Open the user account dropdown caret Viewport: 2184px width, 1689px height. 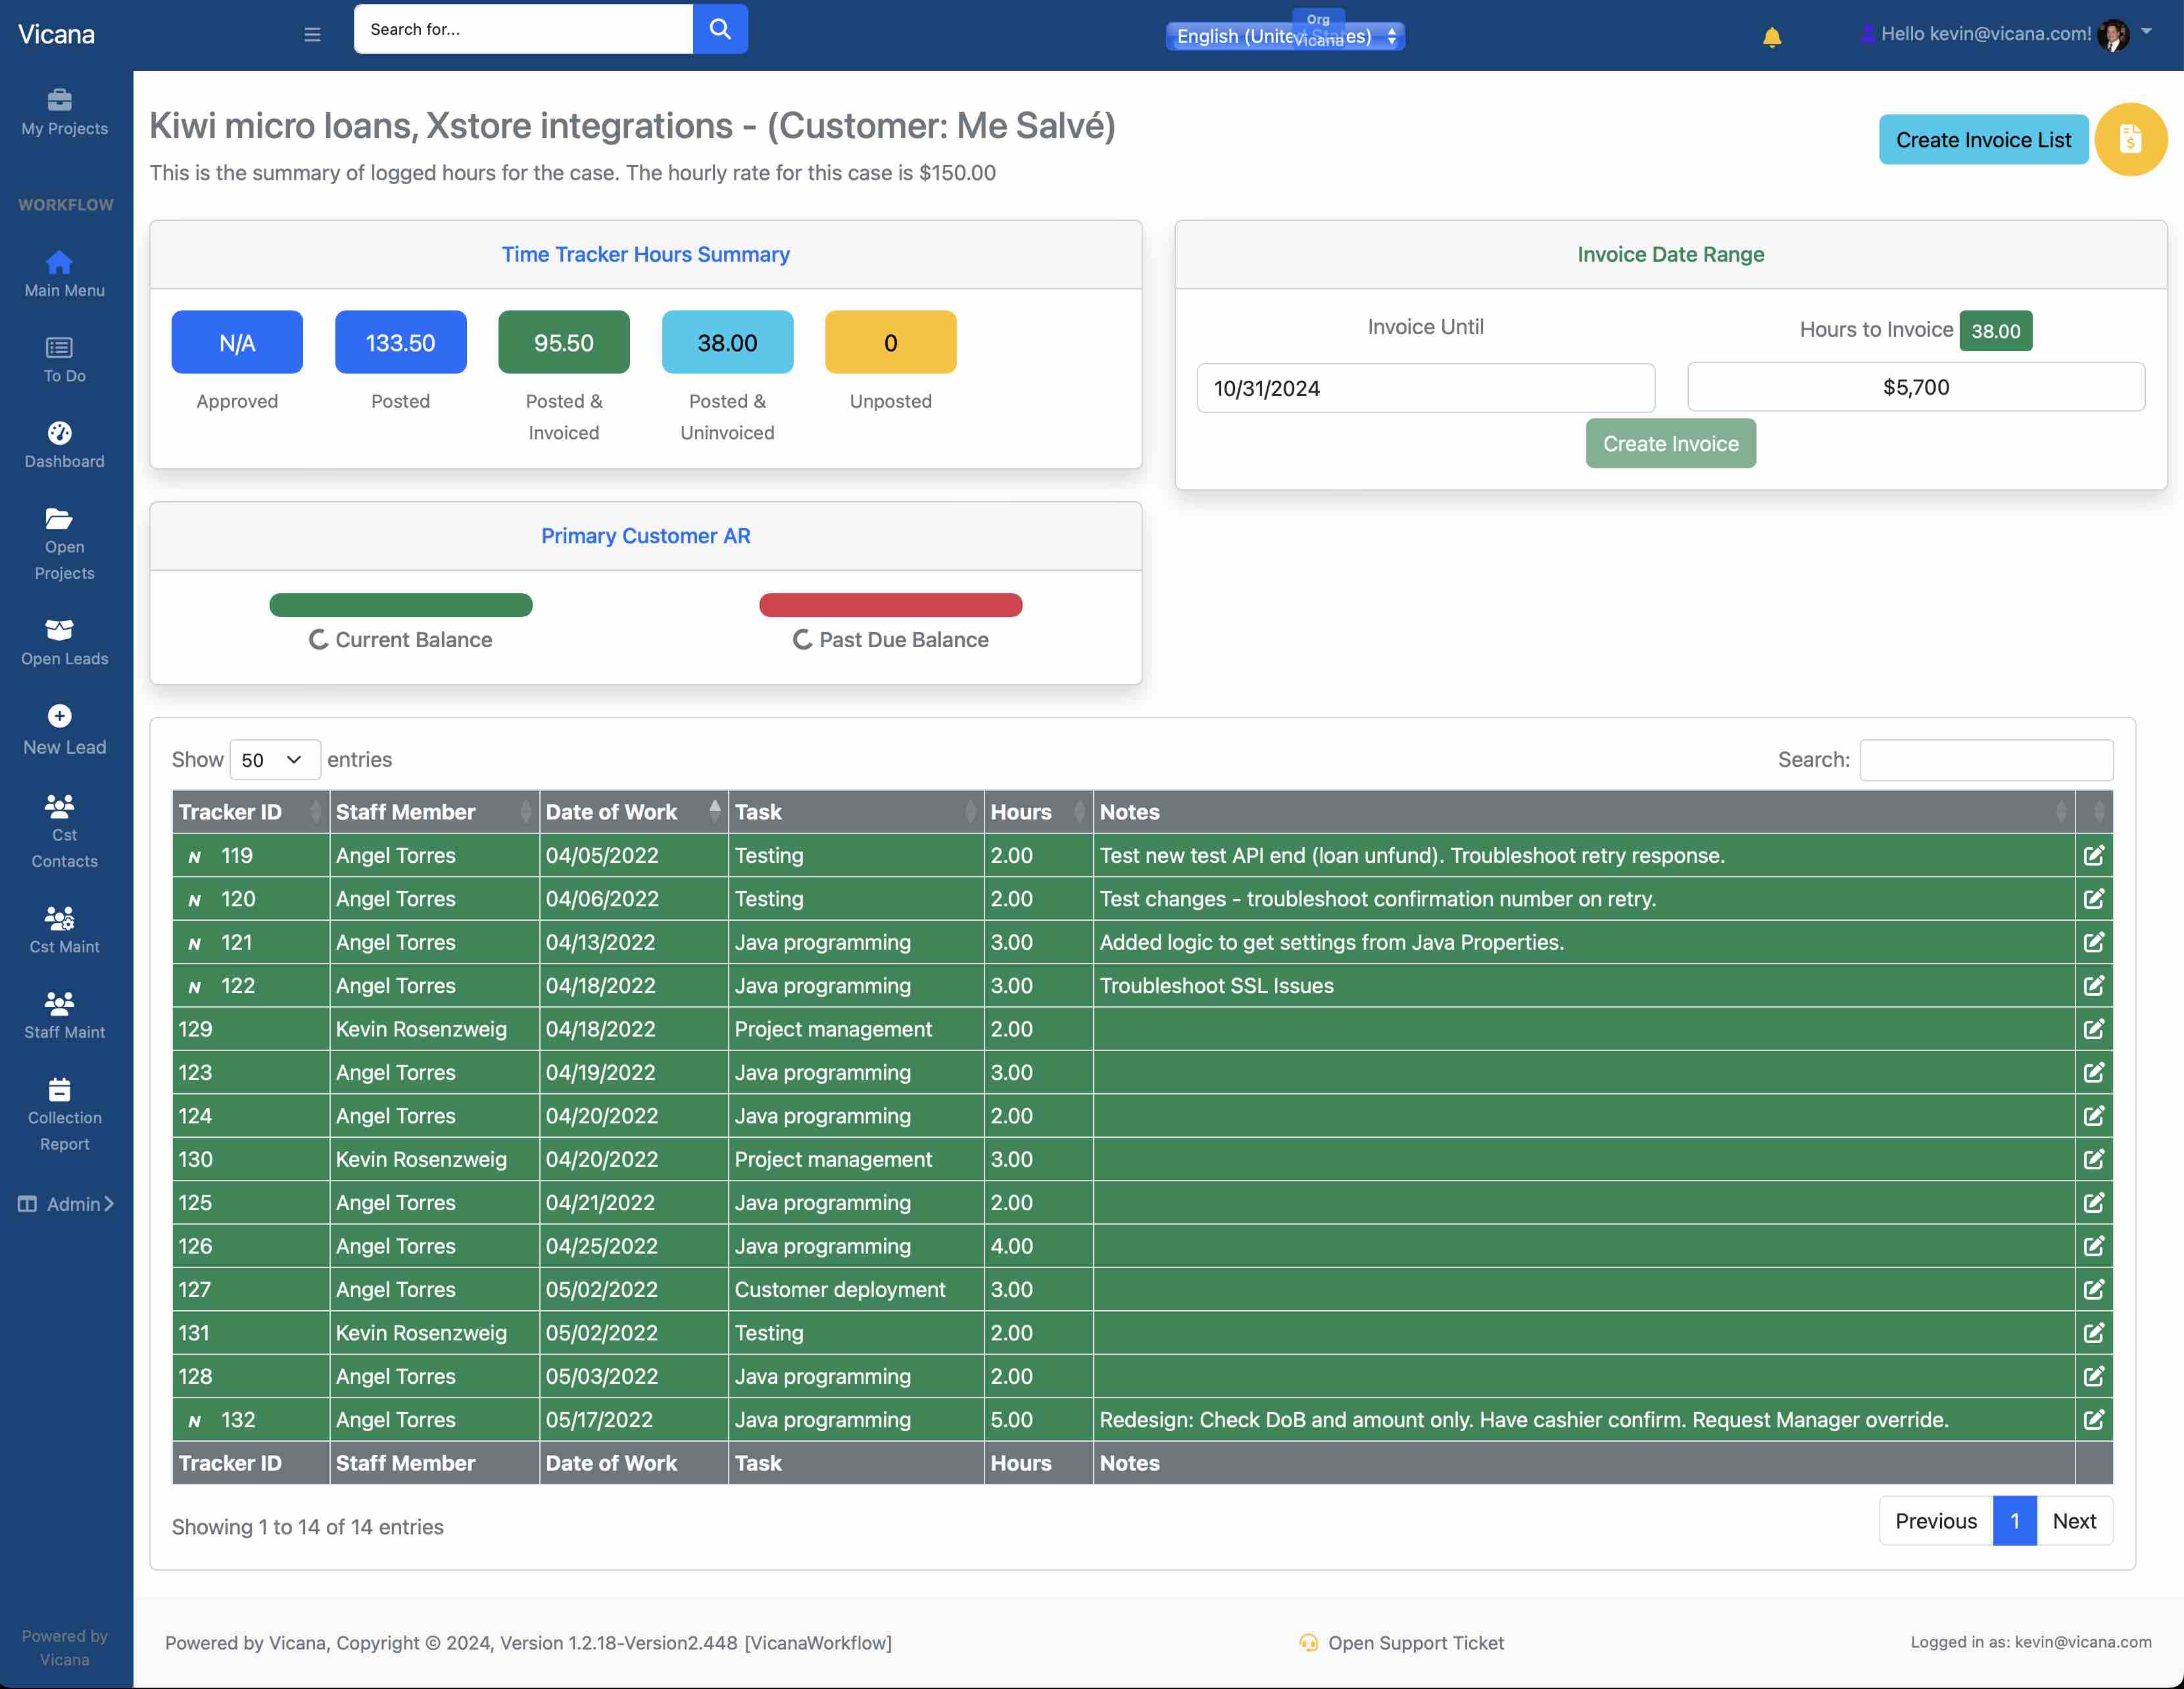point(2146,32)
